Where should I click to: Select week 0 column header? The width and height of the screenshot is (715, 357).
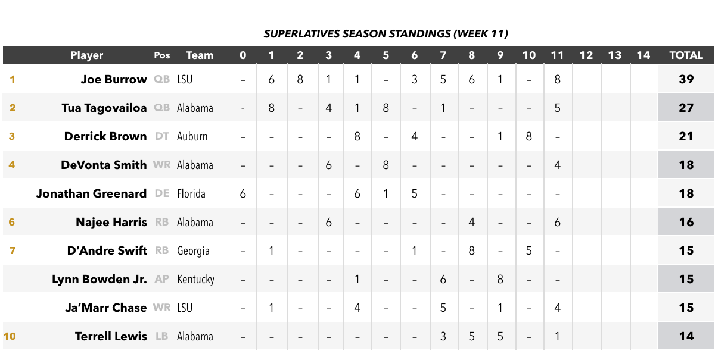click(x=243, y=55)
